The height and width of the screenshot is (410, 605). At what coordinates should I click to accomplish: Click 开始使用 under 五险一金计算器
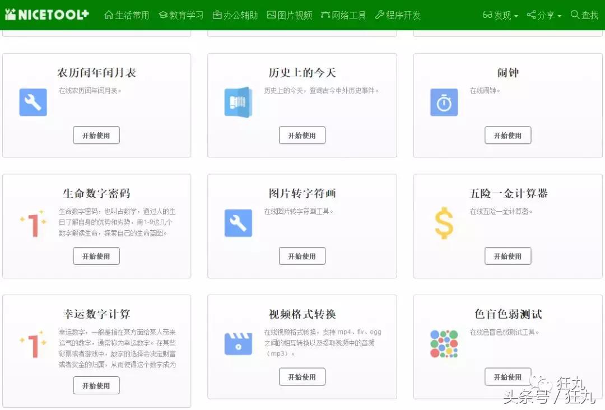508,256
